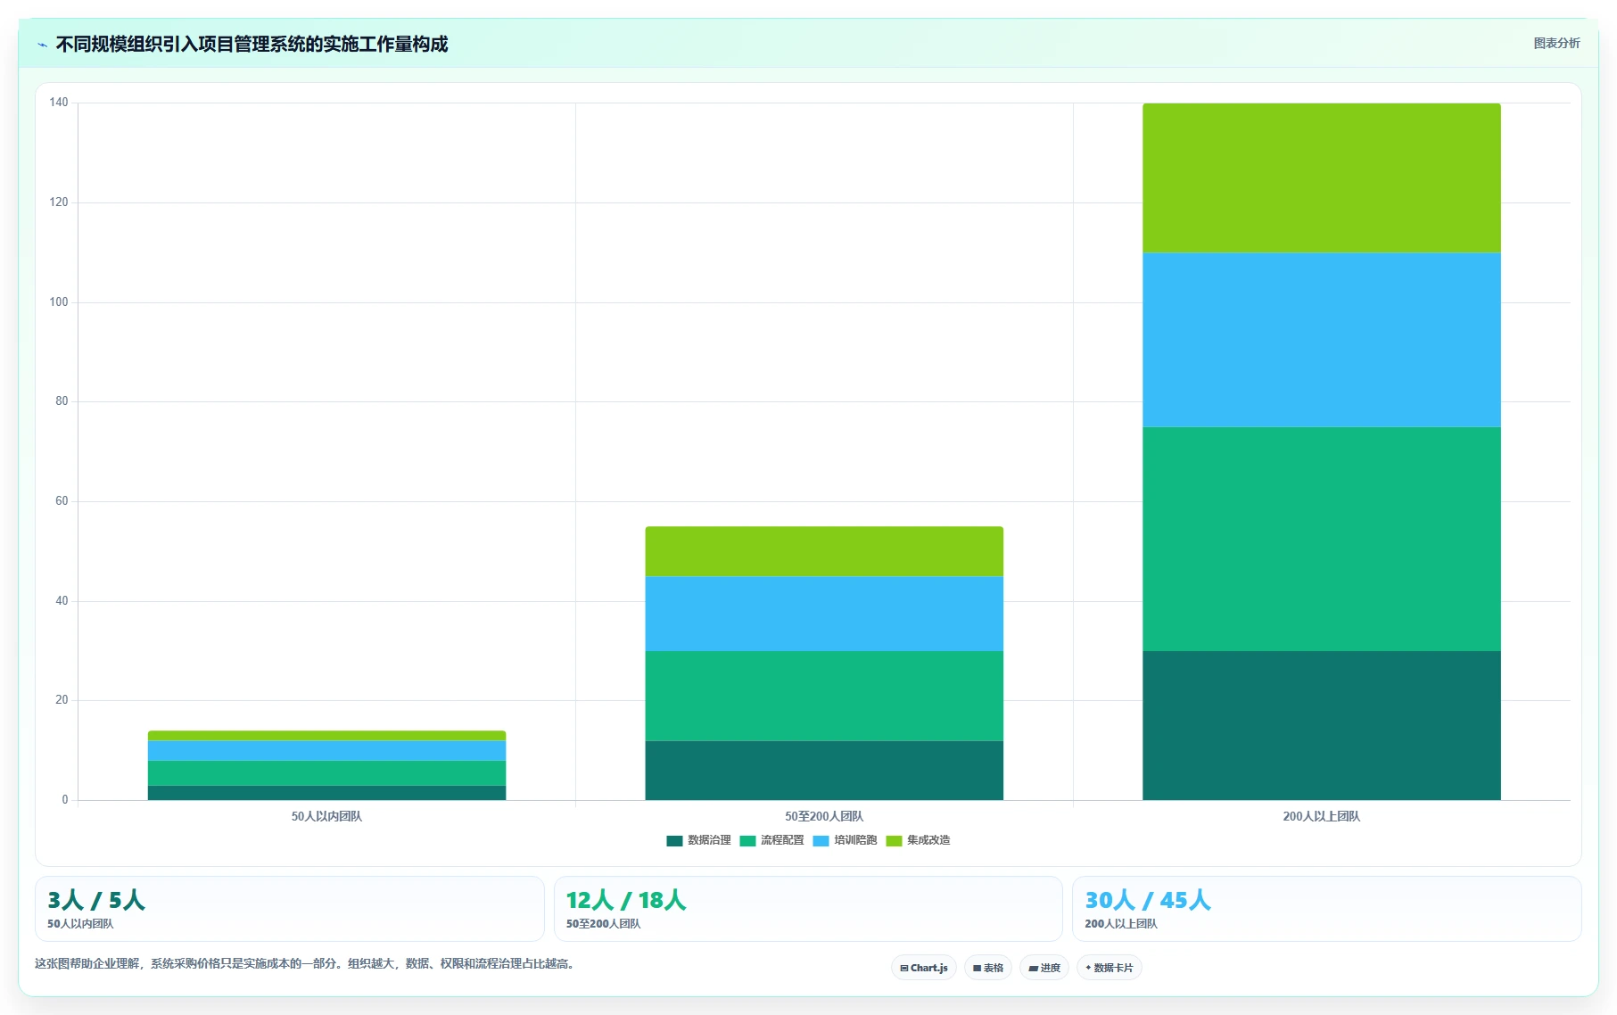Click the Chart.js tag
The width and height of the screenshot is (1617, 1015).
pos(924,968)
